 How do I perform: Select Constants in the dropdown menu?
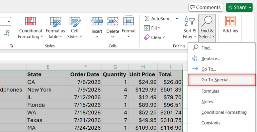(222, 123)
